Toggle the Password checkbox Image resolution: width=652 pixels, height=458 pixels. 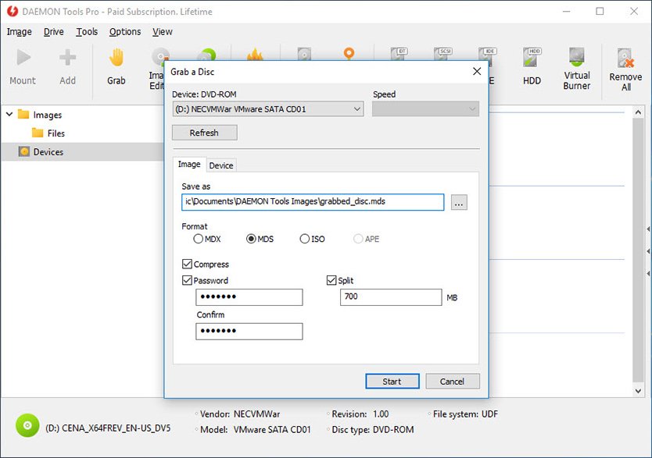(x=187, y=280)
